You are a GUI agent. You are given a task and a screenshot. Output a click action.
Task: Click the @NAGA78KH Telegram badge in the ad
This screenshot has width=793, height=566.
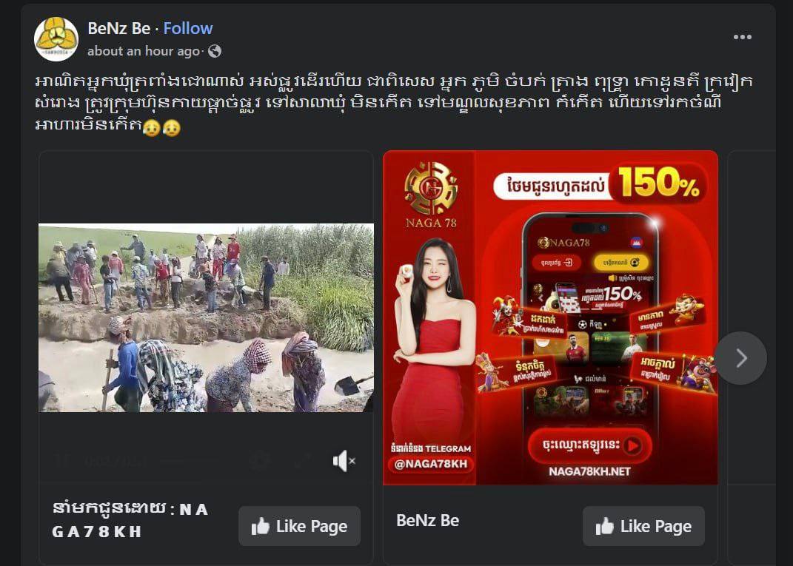(431, 465)
